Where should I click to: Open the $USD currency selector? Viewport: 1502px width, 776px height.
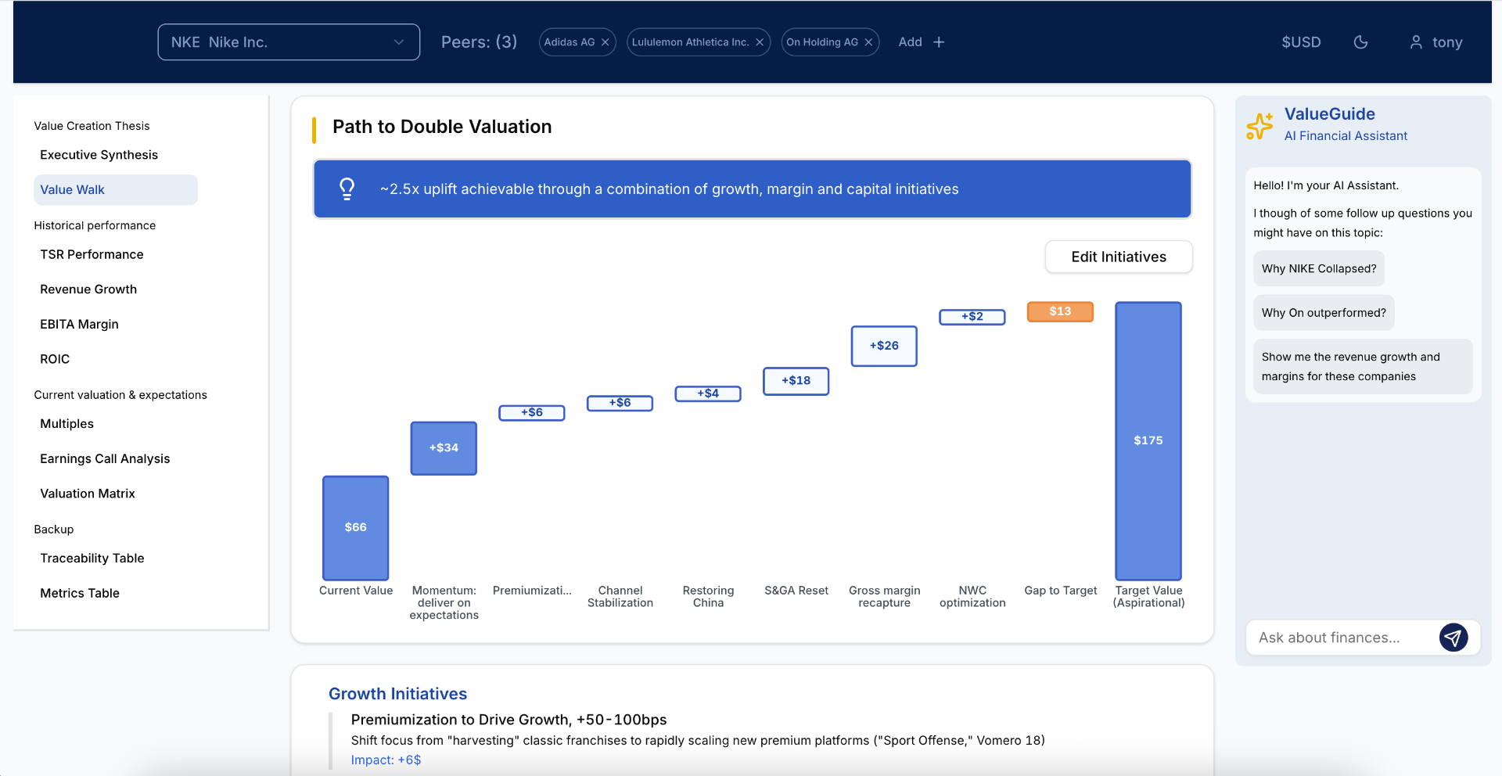point(1300,42)
